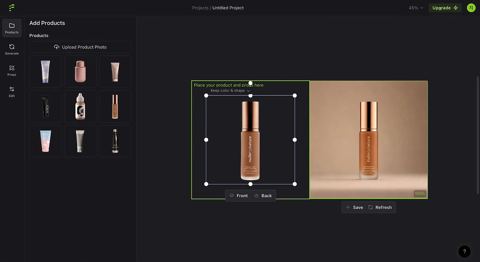Select the dropper bottle with G logo thumbnail
This screenshot has width=480, height=262.
click(x=80, y=106)
